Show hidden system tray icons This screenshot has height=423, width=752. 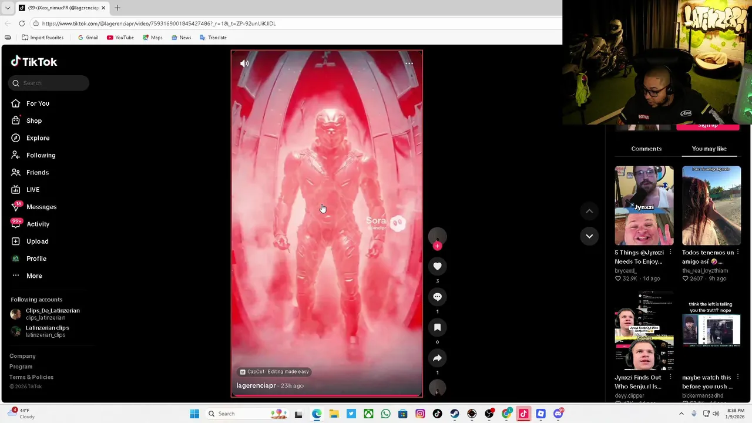point(681,414)
